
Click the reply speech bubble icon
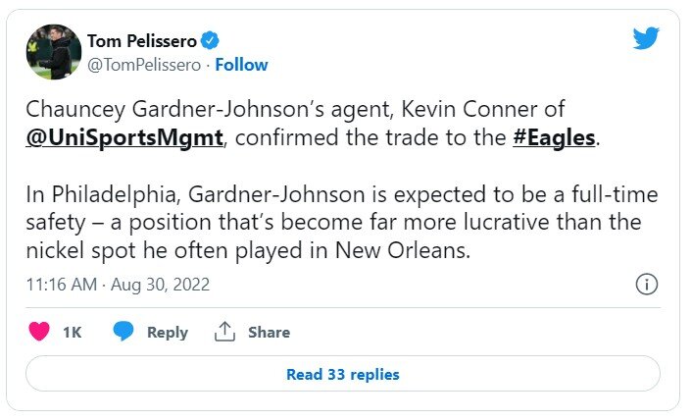123,332
